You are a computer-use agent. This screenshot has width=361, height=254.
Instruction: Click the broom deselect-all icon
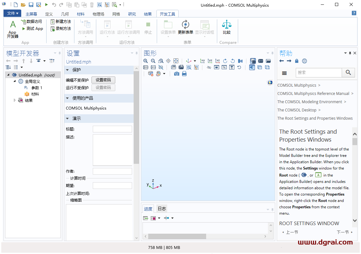tap(196, 67)
